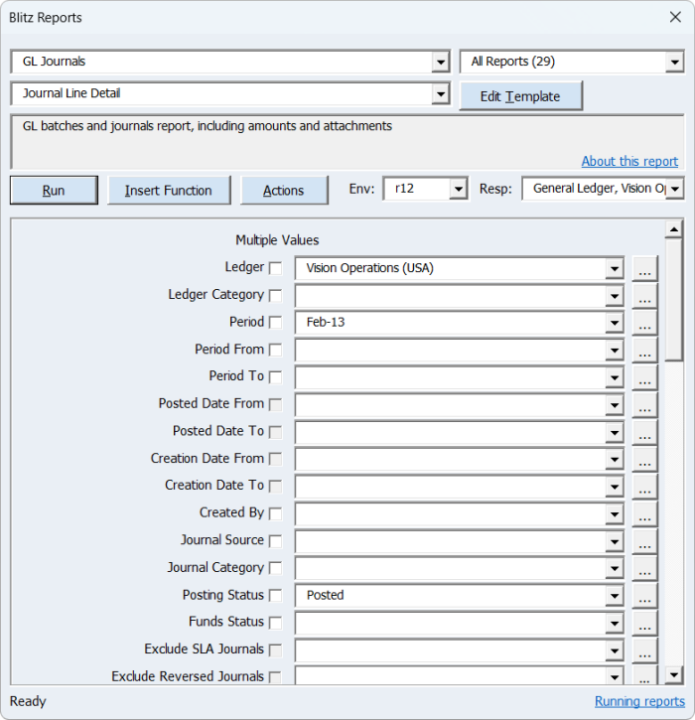This screenshot has width=695, height=720.
Task: Open the Ledger Category value dropdown
Action: coord(614,296)
